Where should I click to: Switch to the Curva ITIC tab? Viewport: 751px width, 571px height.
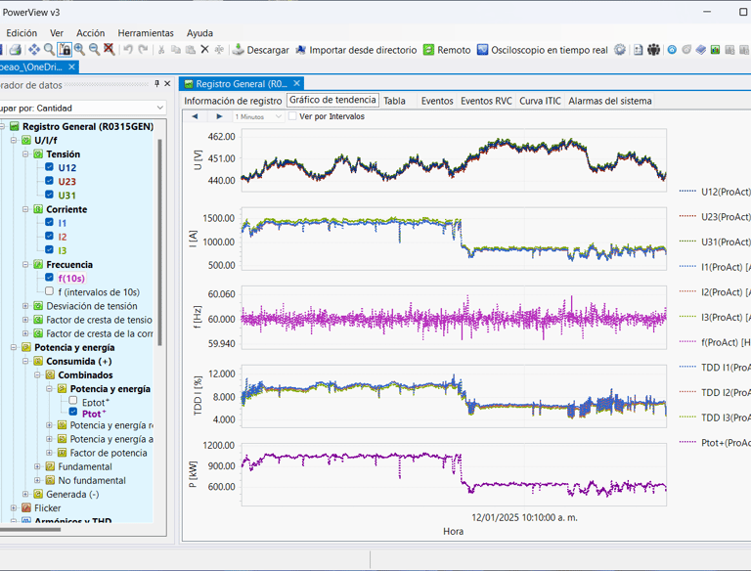coord(541,101)
